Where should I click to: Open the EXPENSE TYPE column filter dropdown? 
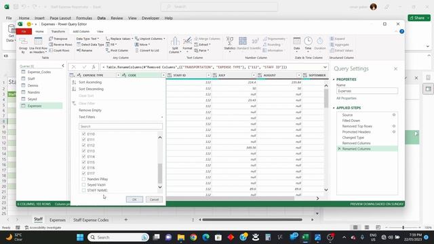[x=118, y=75]
